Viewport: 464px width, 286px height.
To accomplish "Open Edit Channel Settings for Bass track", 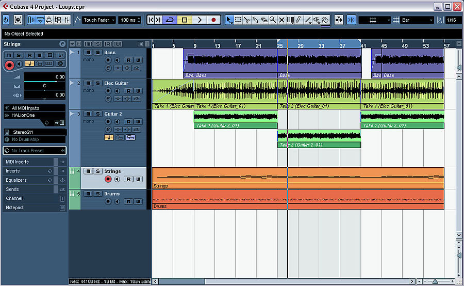I will [108, 68].
